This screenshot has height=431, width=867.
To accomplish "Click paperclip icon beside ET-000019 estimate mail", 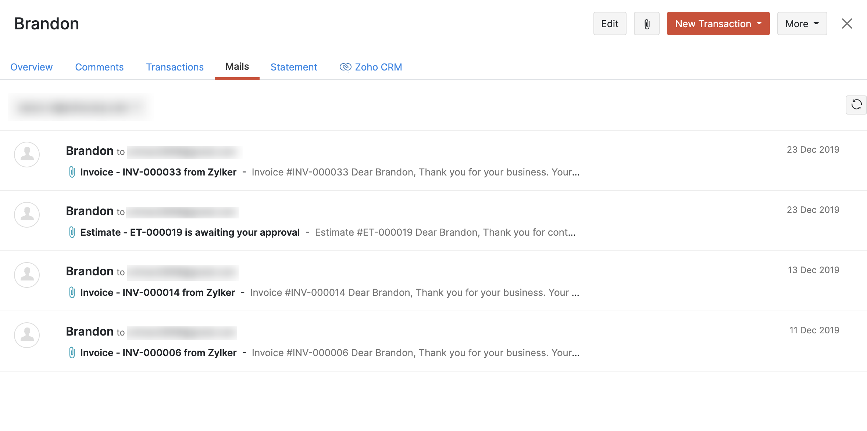I will [x=72, y=232].
